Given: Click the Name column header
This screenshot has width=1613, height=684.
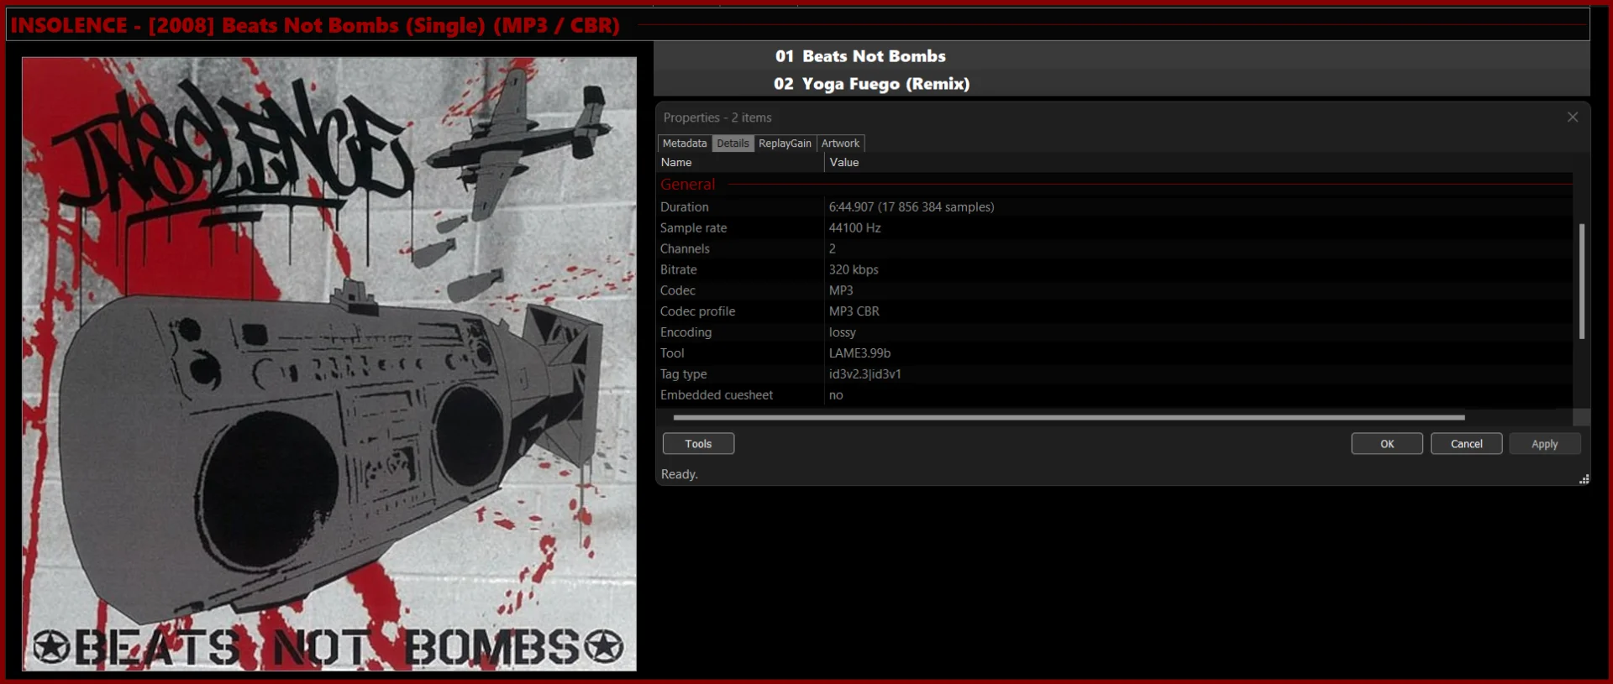Looking at the screenshot, I should click(740, 163).
